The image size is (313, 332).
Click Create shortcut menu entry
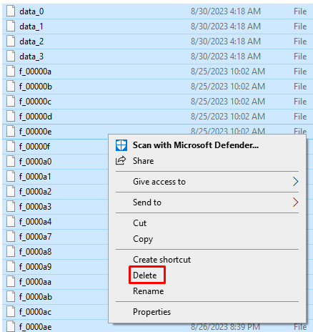point(162,260)
